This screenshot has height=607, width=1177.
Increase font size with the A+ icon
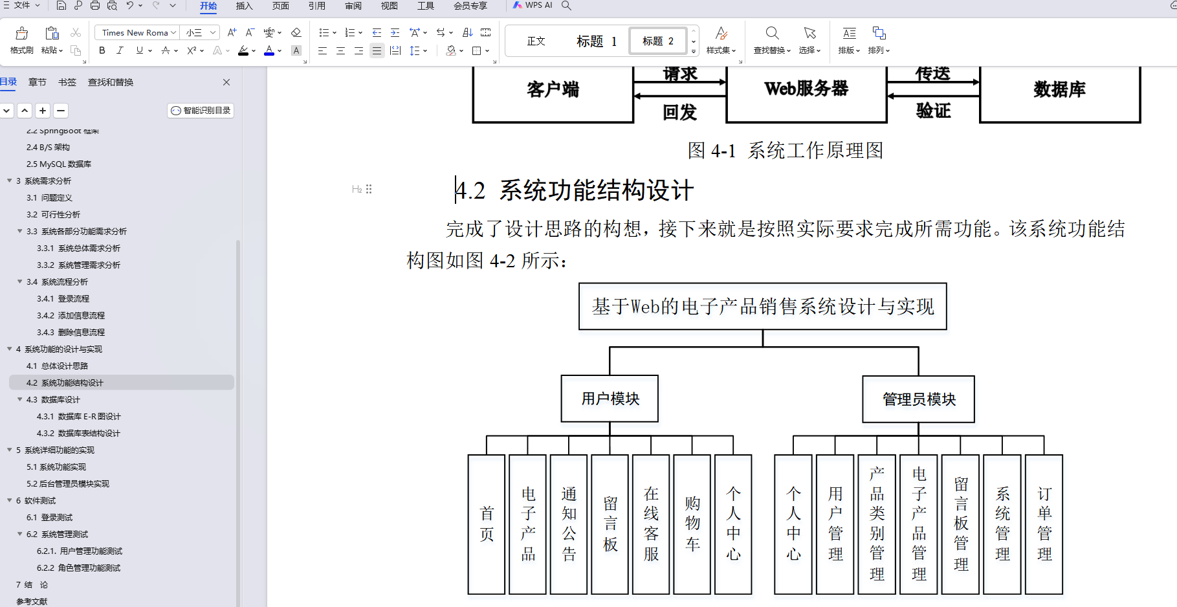231,31
